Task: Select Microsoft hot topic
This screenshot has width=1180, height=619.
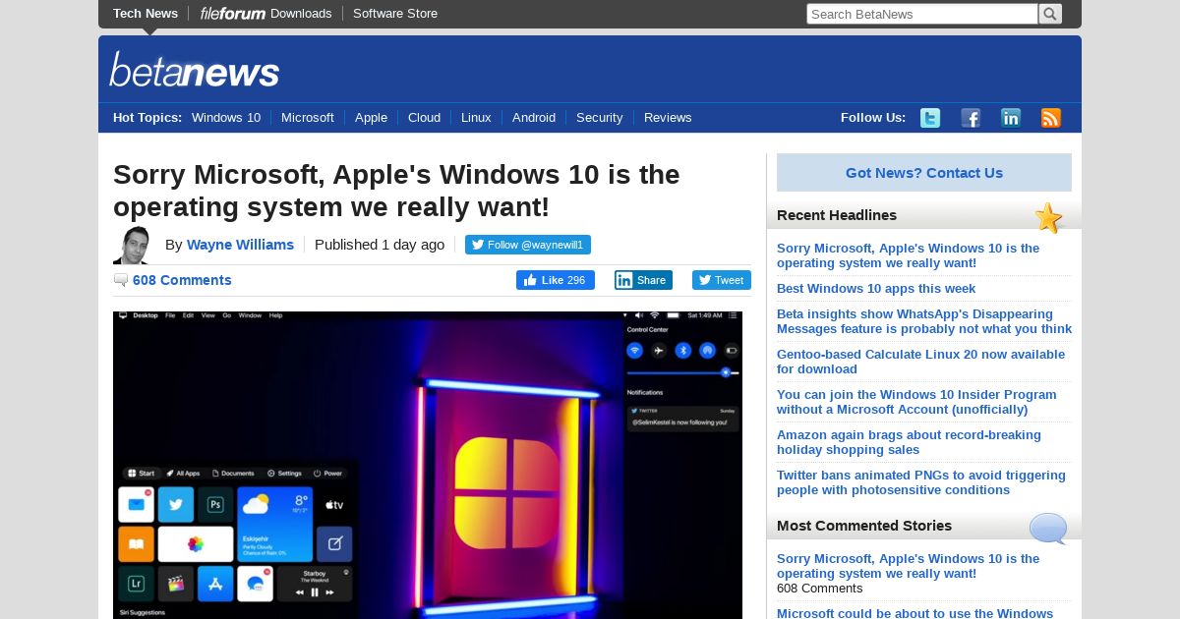Action: [x=308, y=118]
